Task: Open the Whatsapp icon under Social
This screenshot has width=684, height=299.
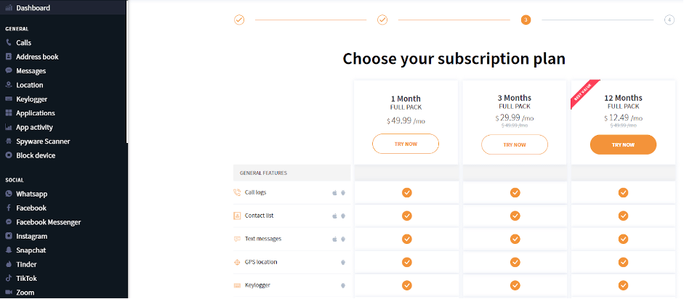Action: 8,194
